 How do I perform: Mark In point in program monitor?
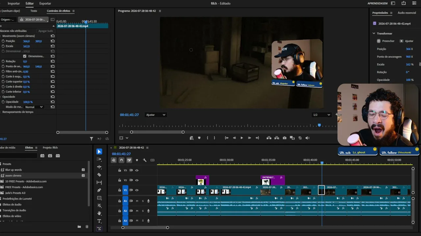pos(207,138)
